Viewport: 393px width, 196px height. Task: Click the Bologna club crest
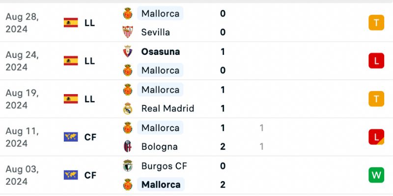tap(128, 147)
